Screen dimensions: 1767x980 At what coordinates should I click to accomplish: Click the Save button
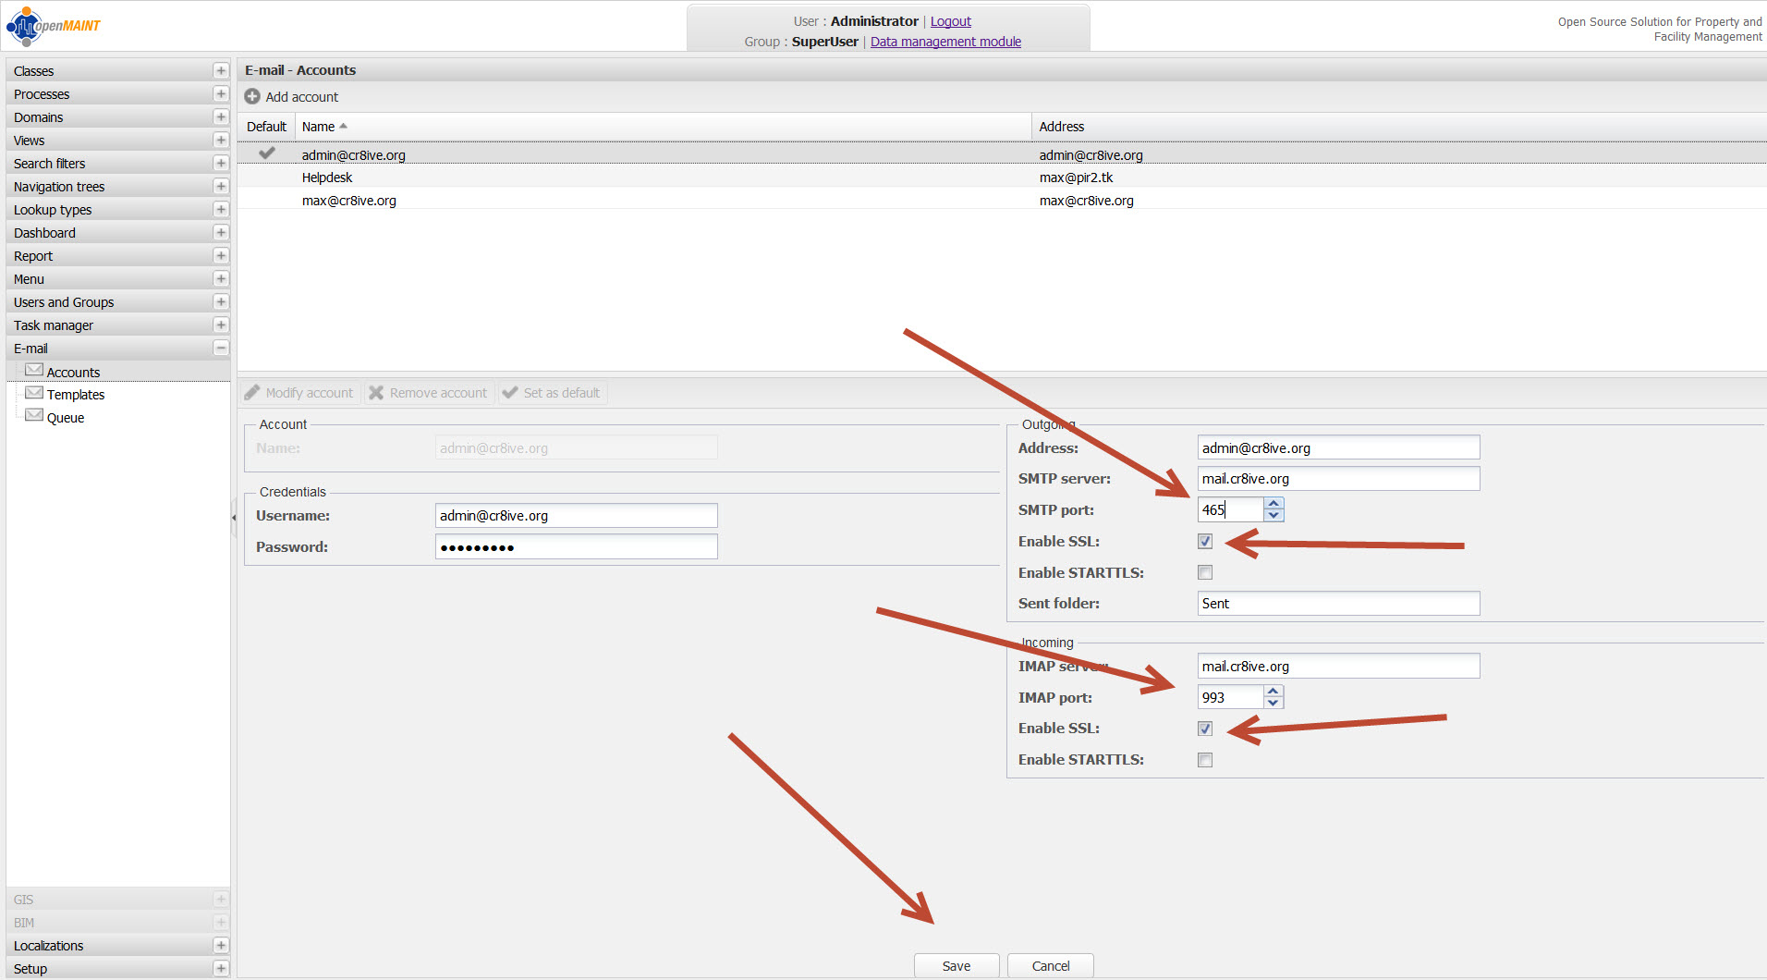pyautogui.click(x=957, y=966)
